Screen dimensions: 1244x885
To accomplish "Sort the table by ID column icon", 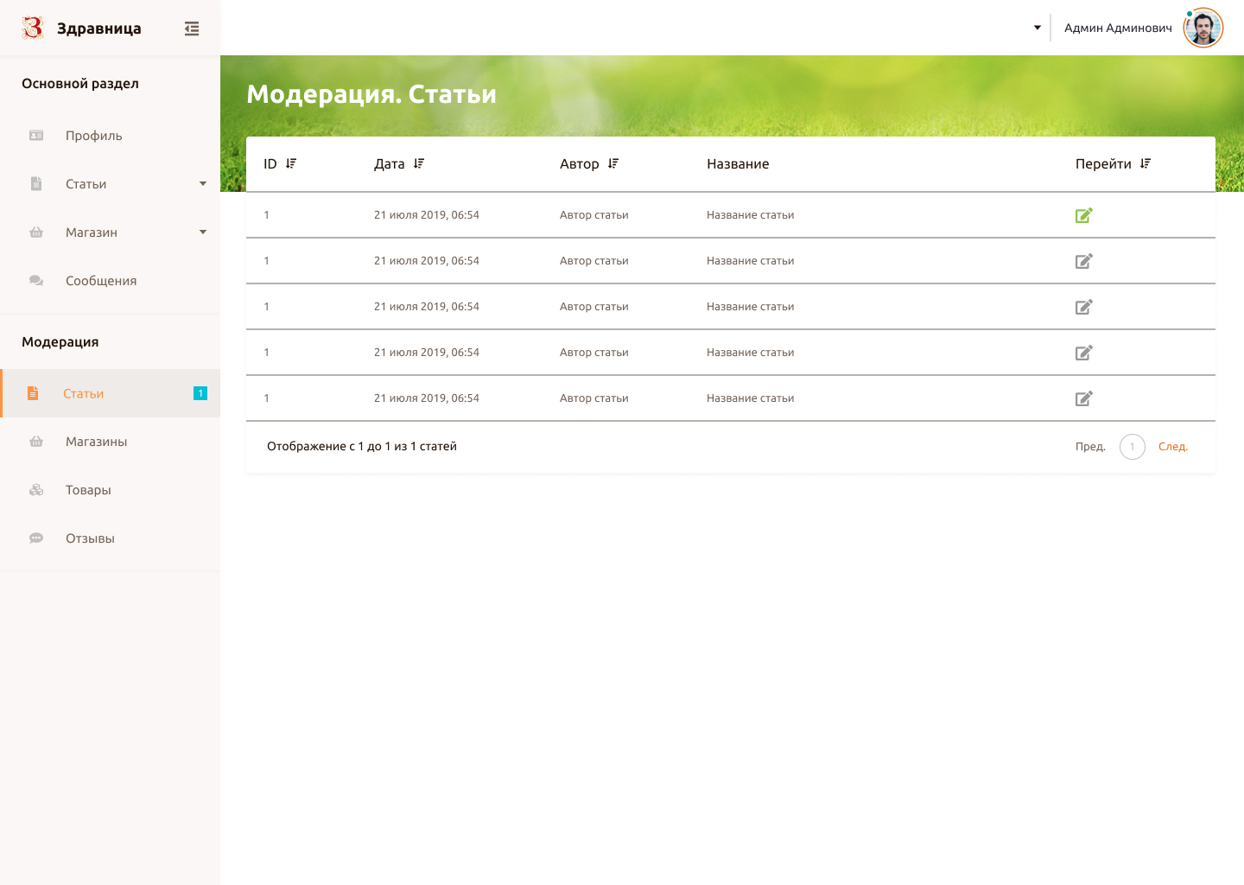I will pyautogui.click(x=291, y=163).
